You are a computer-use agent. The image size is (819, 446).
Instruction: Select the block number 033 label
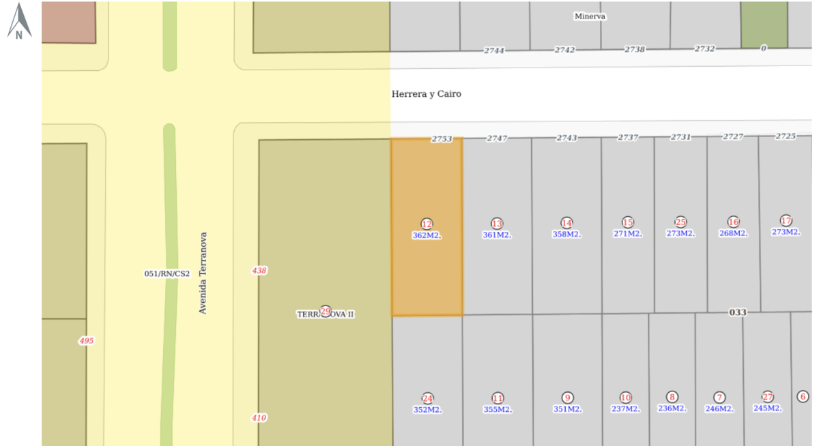tap(738, 312)
